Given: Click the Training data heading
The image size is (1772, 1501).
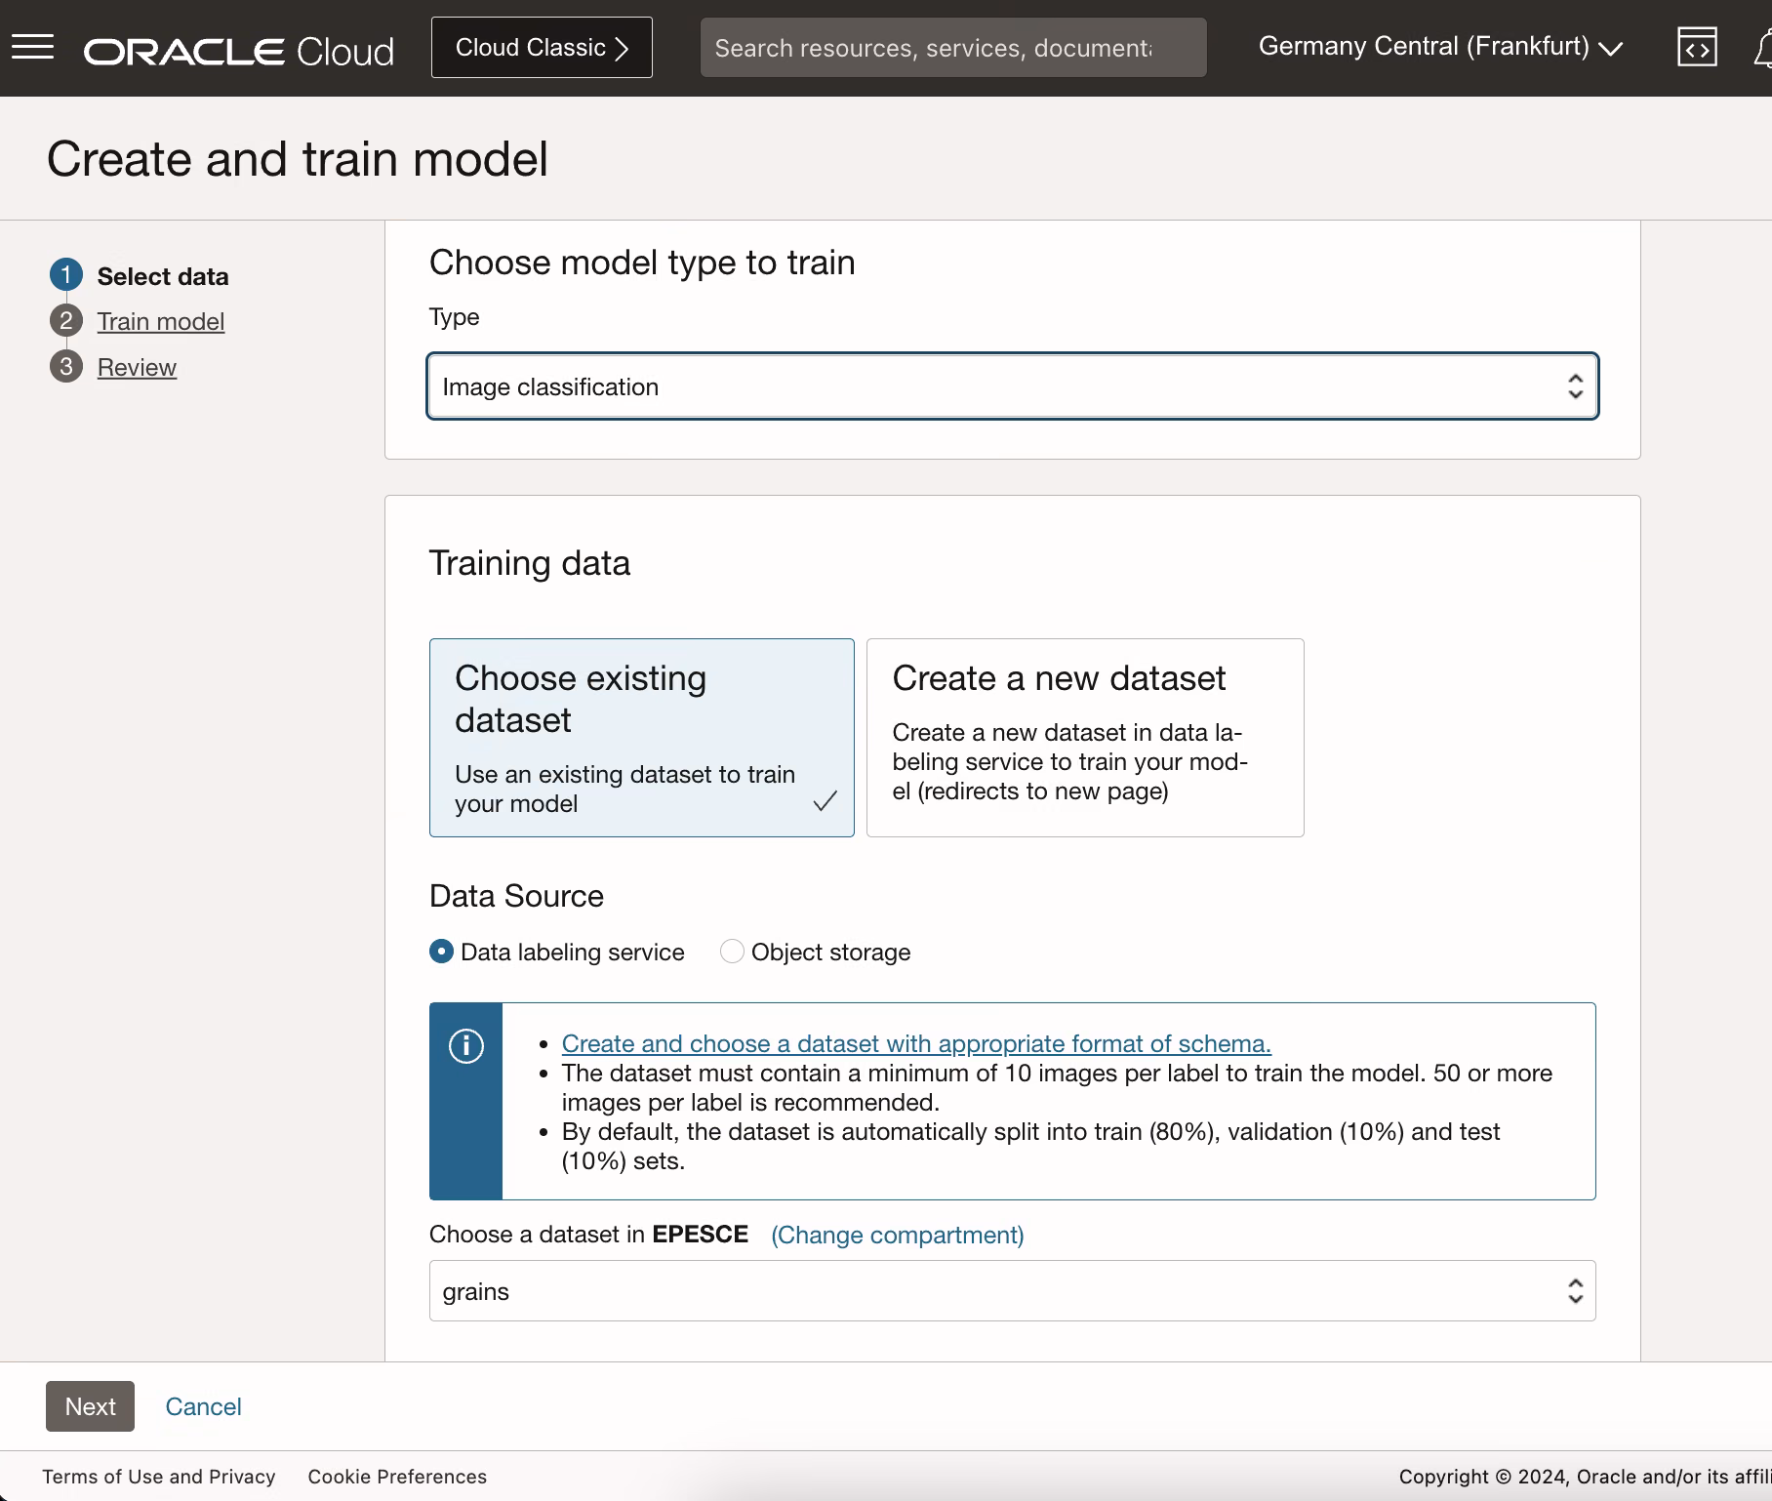Looking at the screenshot, I should click(530, 563).
